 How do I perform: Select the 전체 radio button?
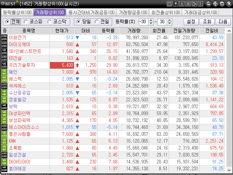[7, 22]
